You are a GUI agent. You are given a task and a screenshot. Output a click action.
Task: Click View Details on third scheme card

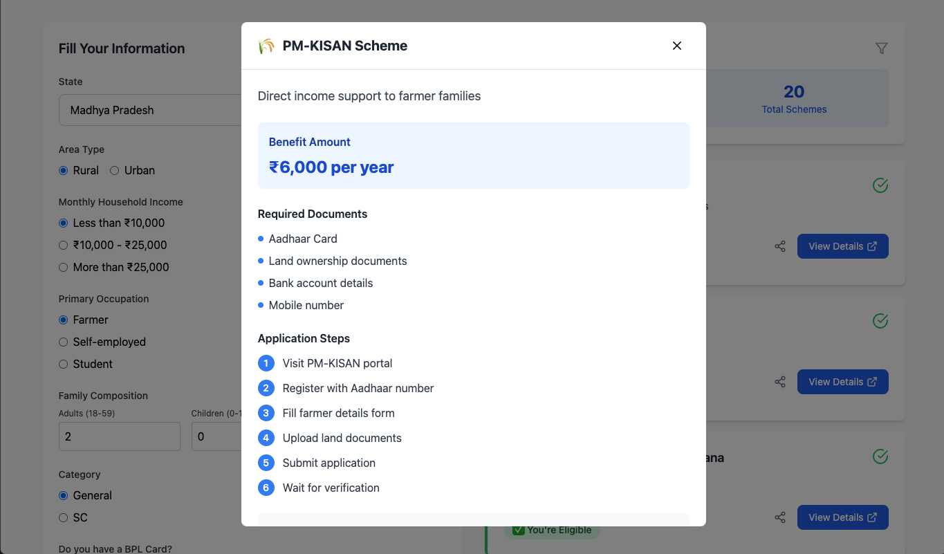(x=842, y=517)
